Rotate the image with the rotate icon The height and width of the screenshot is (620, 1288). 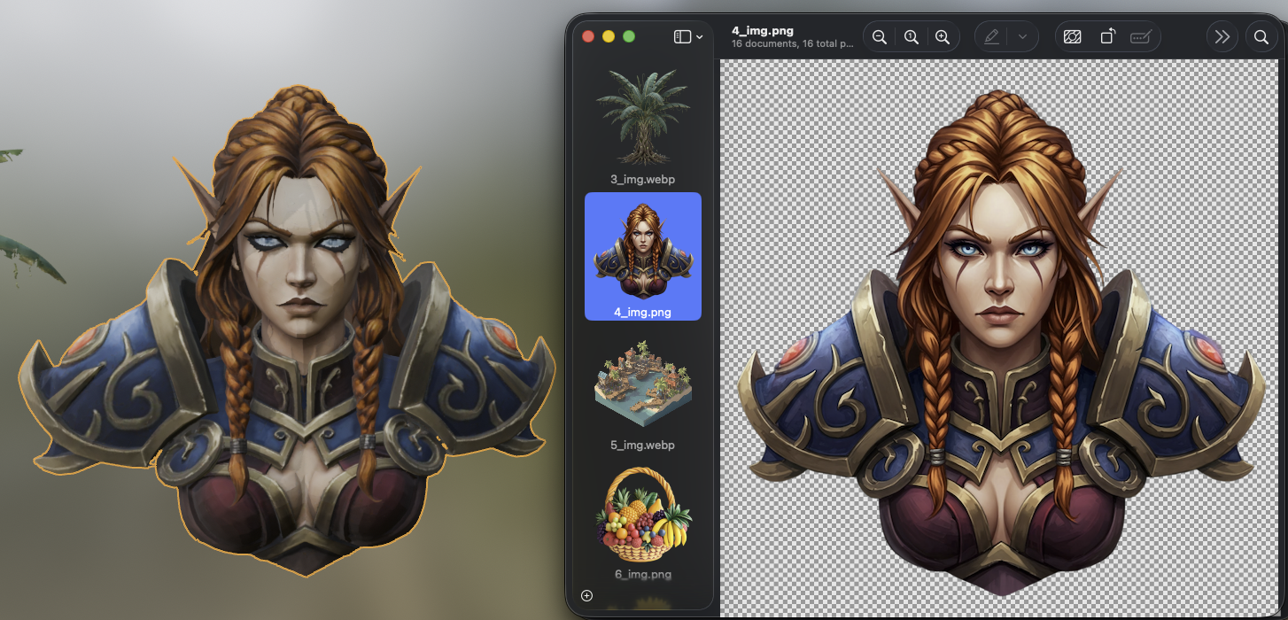pos(1107,37)
